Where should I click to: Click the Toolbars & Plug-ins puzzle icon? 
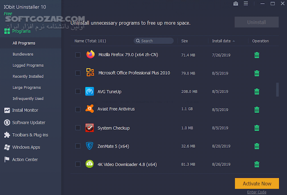[x=7, y=135]
